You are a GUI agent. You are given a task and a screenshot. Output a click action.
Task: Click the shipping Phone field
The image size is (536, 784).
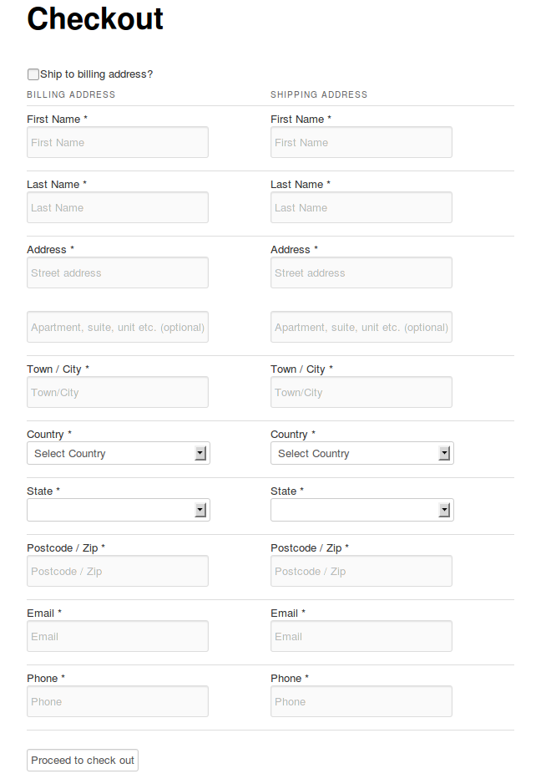coord(361,701)
